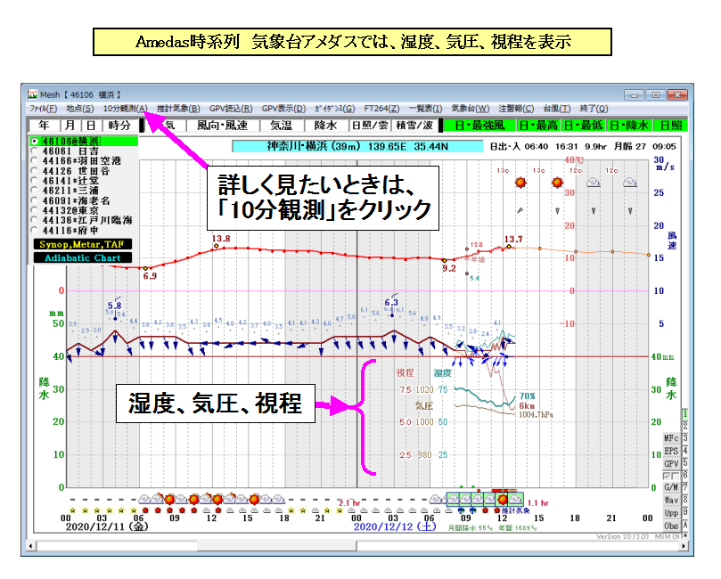Open the 台風(T) menu
Viewport: 721px width, 579px height.
[557, 109]
